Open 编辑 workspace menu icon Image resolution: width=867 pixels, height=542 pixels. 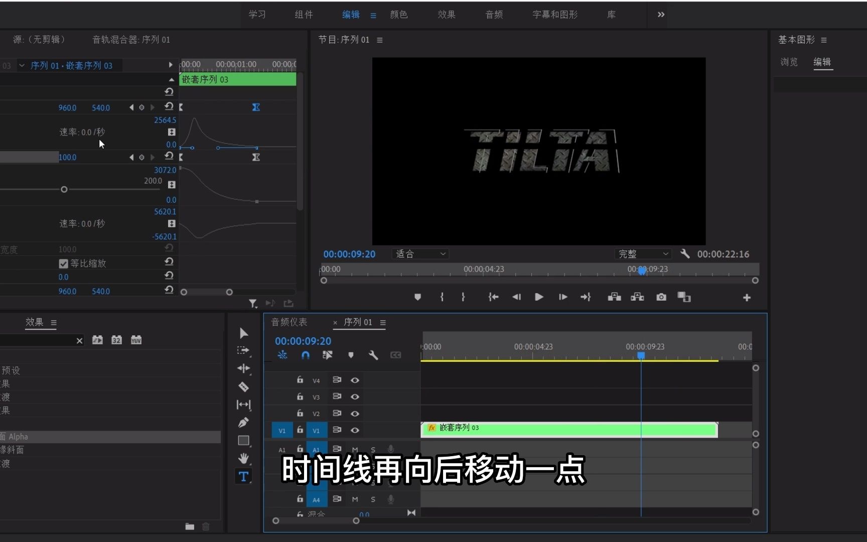click(373, 16)
